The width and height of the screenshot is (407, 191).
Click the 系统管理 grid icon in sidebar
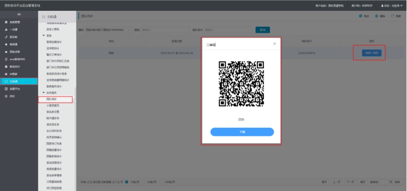coord(6,23)
